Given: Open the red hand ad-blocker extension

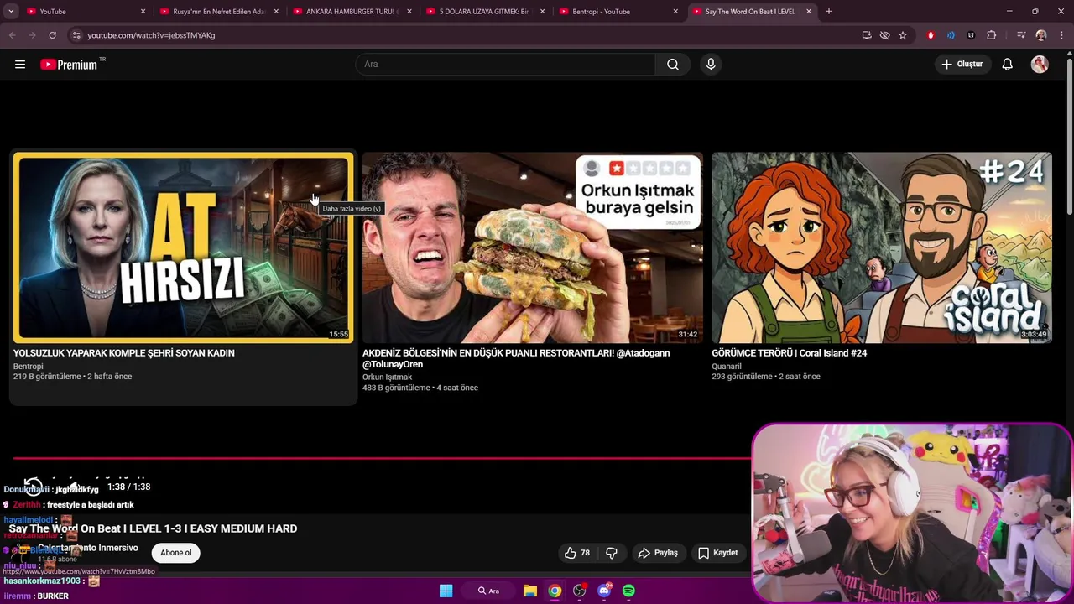Looking at the screenshot, I should [931, 35].
